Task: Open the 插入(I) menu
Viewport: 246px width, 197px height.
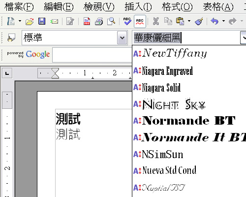Action: click(x=138, y=7)
